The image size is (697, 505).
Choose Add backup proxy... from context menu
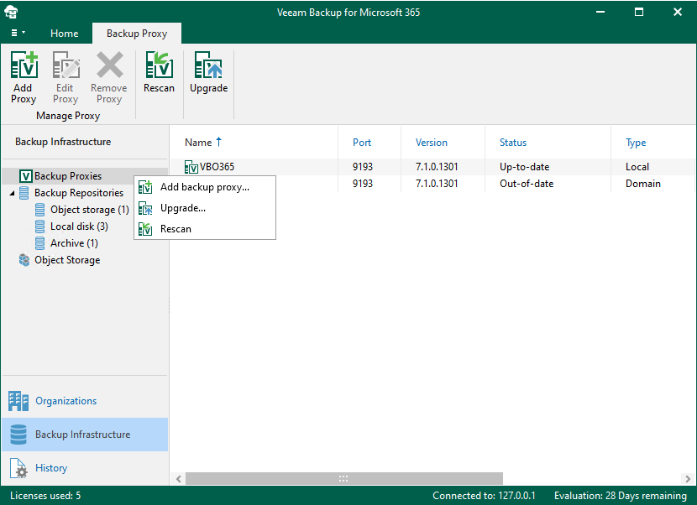(205, 187)
